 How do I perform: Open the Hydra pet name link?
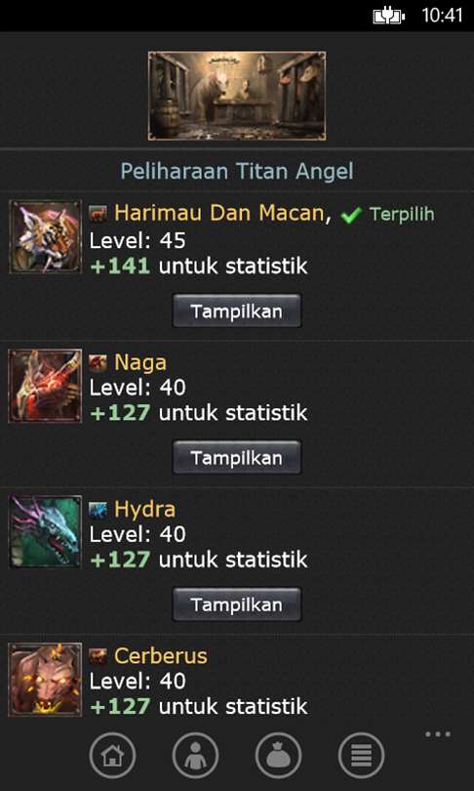(x=144, y=509)
